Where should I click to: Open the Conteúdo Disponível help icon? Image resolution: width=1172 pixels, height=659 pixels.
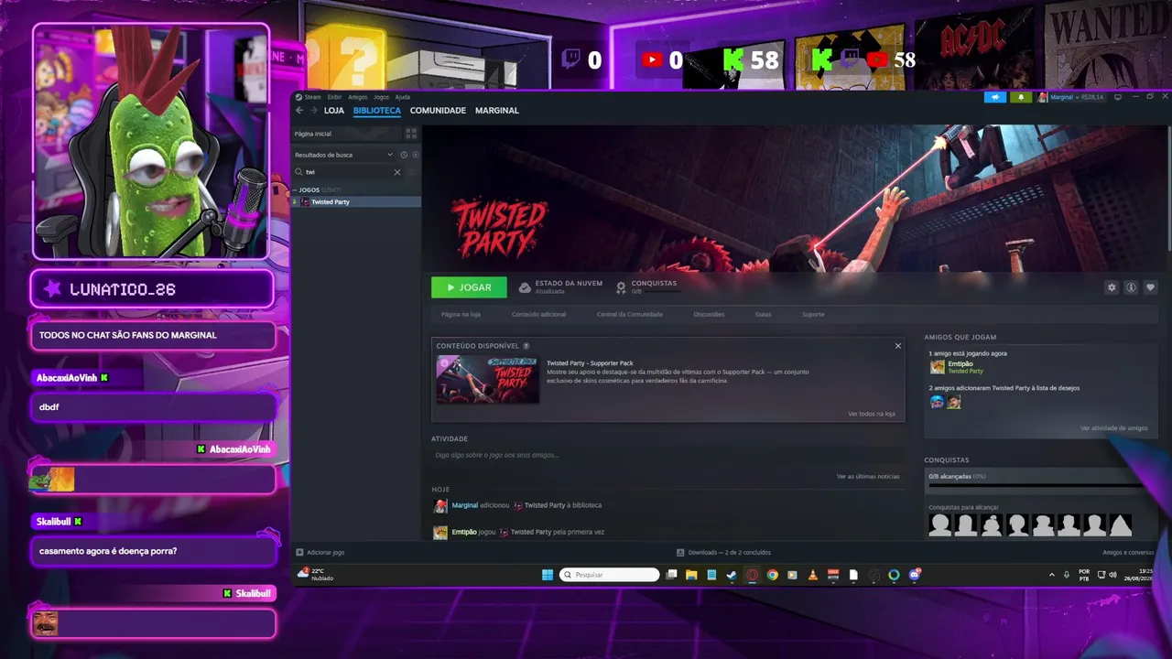coord(526,346)
